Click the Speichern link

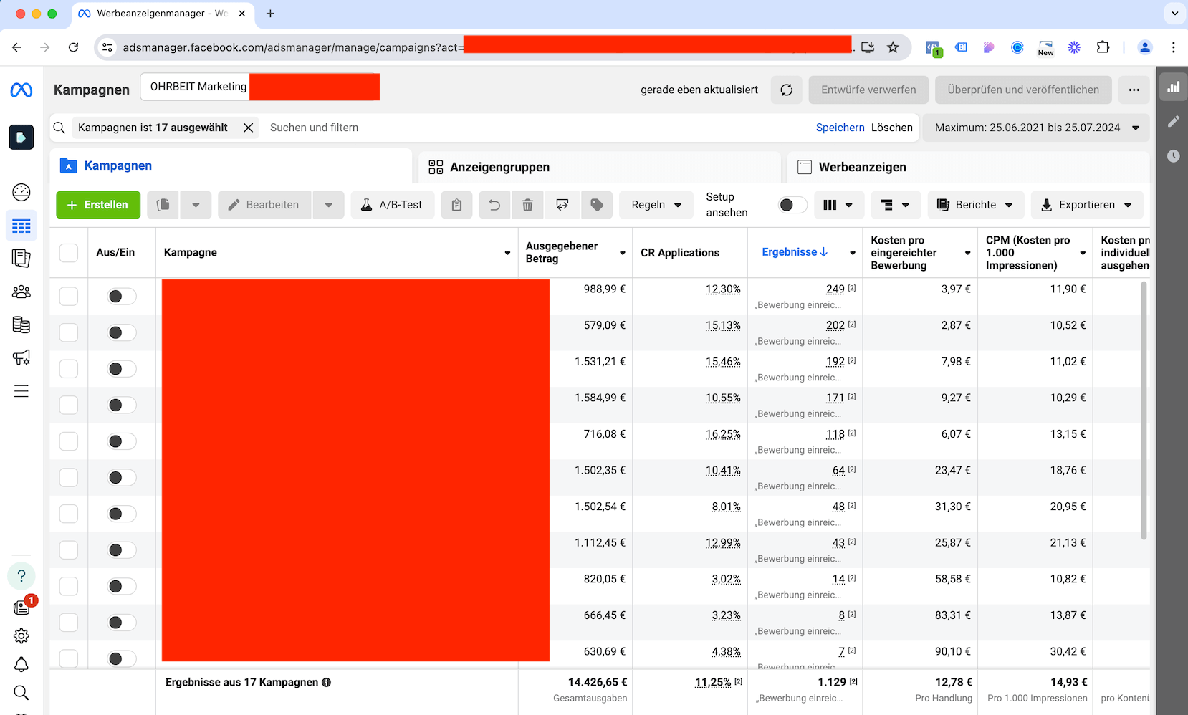840,128
